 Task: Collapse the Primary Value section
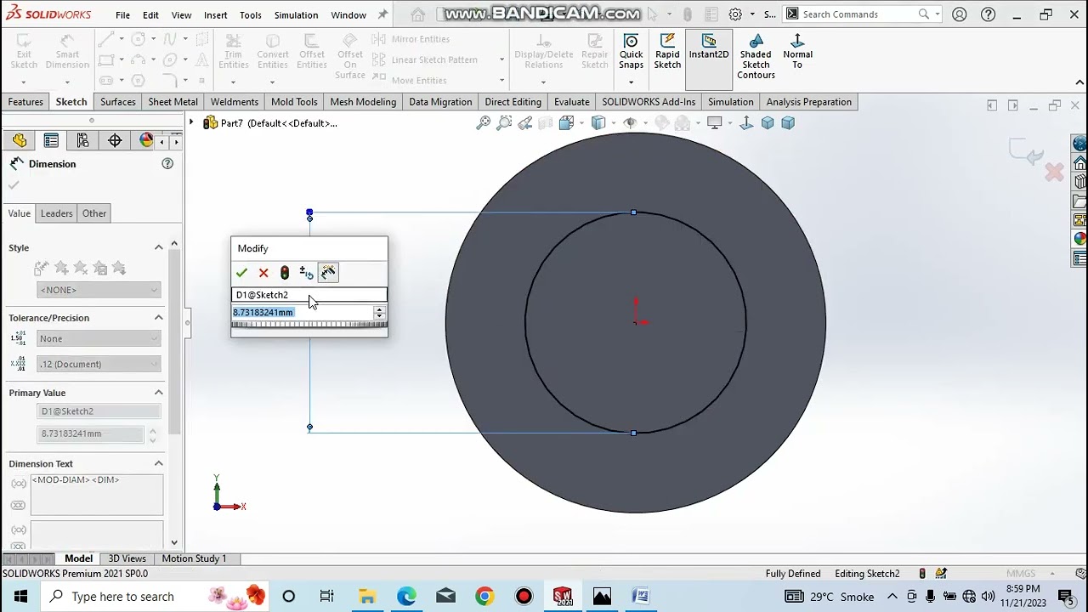pyautogui.click(x=158, y=392)
